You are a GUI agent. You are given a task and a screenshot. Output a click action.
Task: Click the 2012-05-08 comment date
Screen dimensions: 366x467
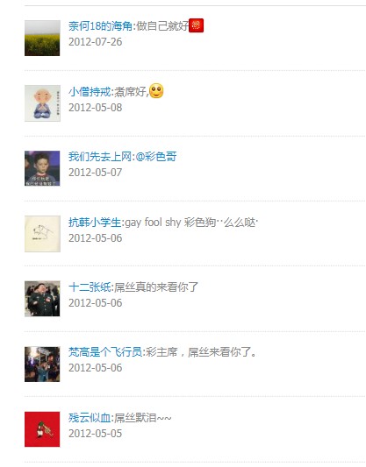(95, 108)
